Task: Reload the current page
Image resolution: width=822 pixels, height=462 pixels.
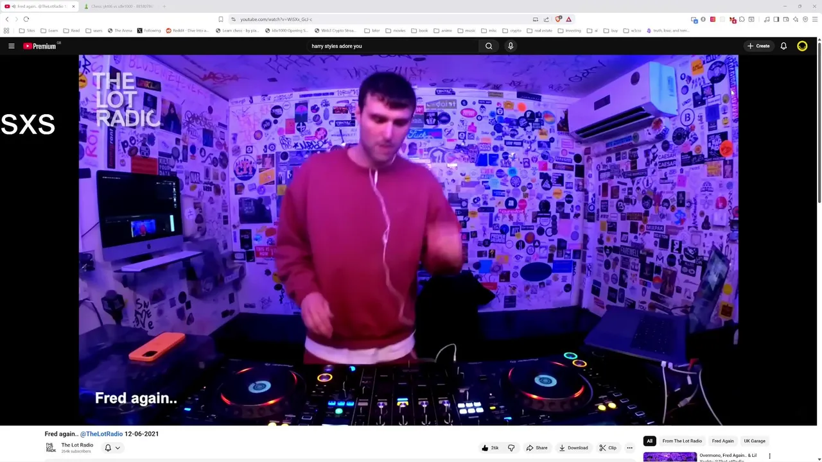Action: (26, 19)
